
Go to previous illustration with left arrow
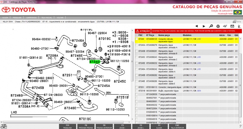click(197, 26)
